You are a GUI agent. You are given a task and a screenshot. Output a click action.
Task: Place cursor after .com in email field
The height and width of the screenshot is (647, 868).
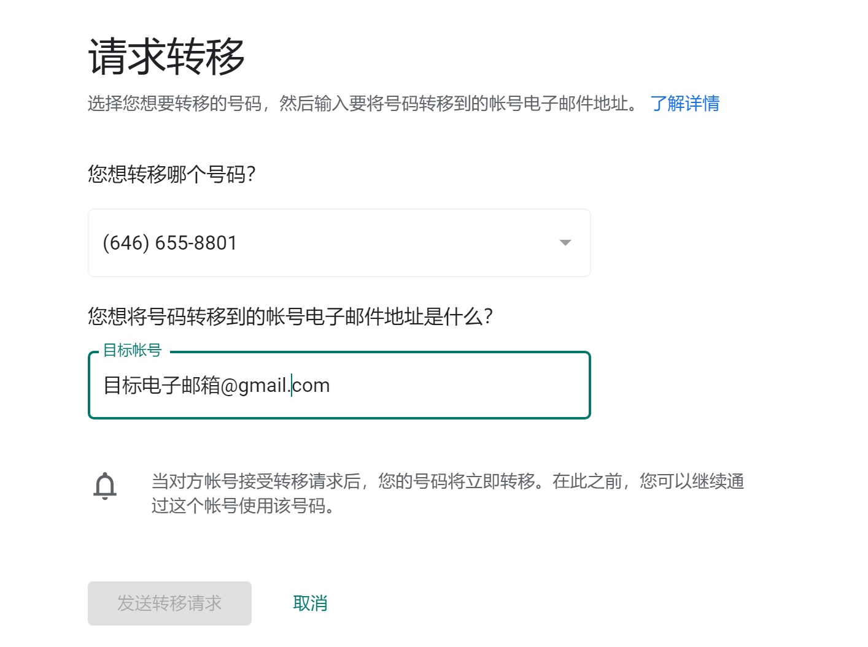tap(331, 386)
